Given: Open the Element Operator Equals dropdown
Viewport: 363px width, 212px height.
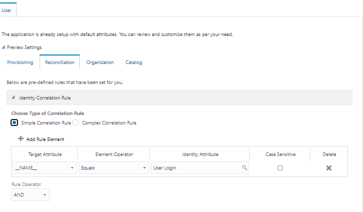Looking at the screenshot, I should tap(144, 168).
